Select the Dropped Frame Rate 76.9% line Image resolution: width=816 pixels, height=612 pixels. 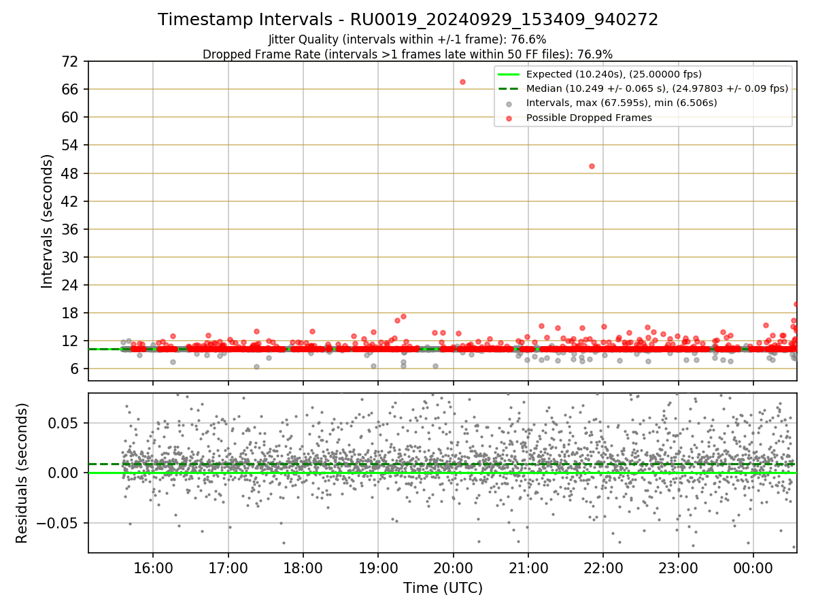[407, 54]
